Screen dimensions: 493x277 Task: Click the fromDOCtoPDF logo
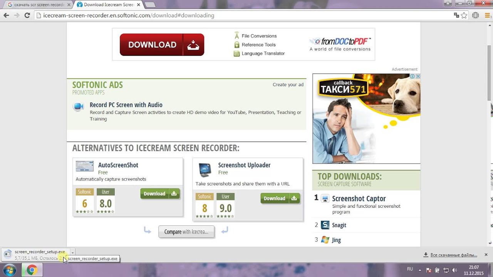pyautogui.click(x=340, y=44)
